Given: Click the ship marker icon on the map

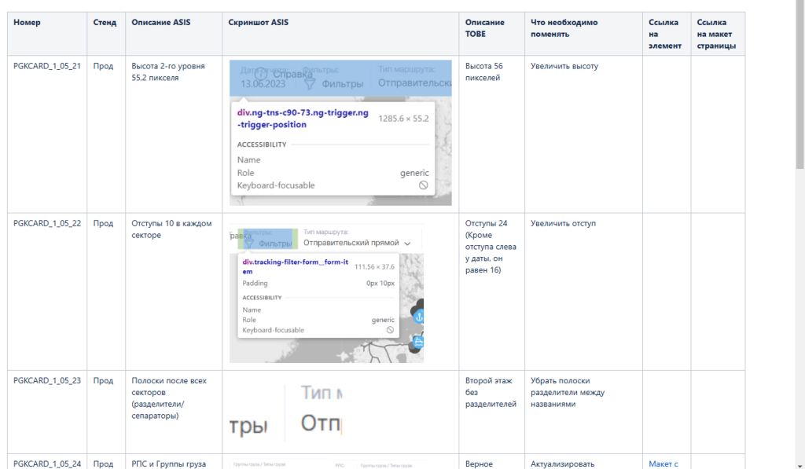Looking at the screenshot, I should coord(419,342).
